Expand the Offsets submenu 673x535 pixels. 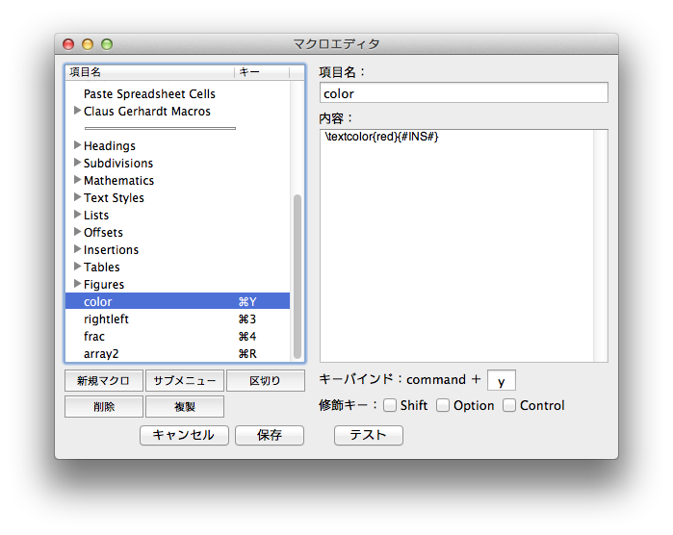pos(77,232)
